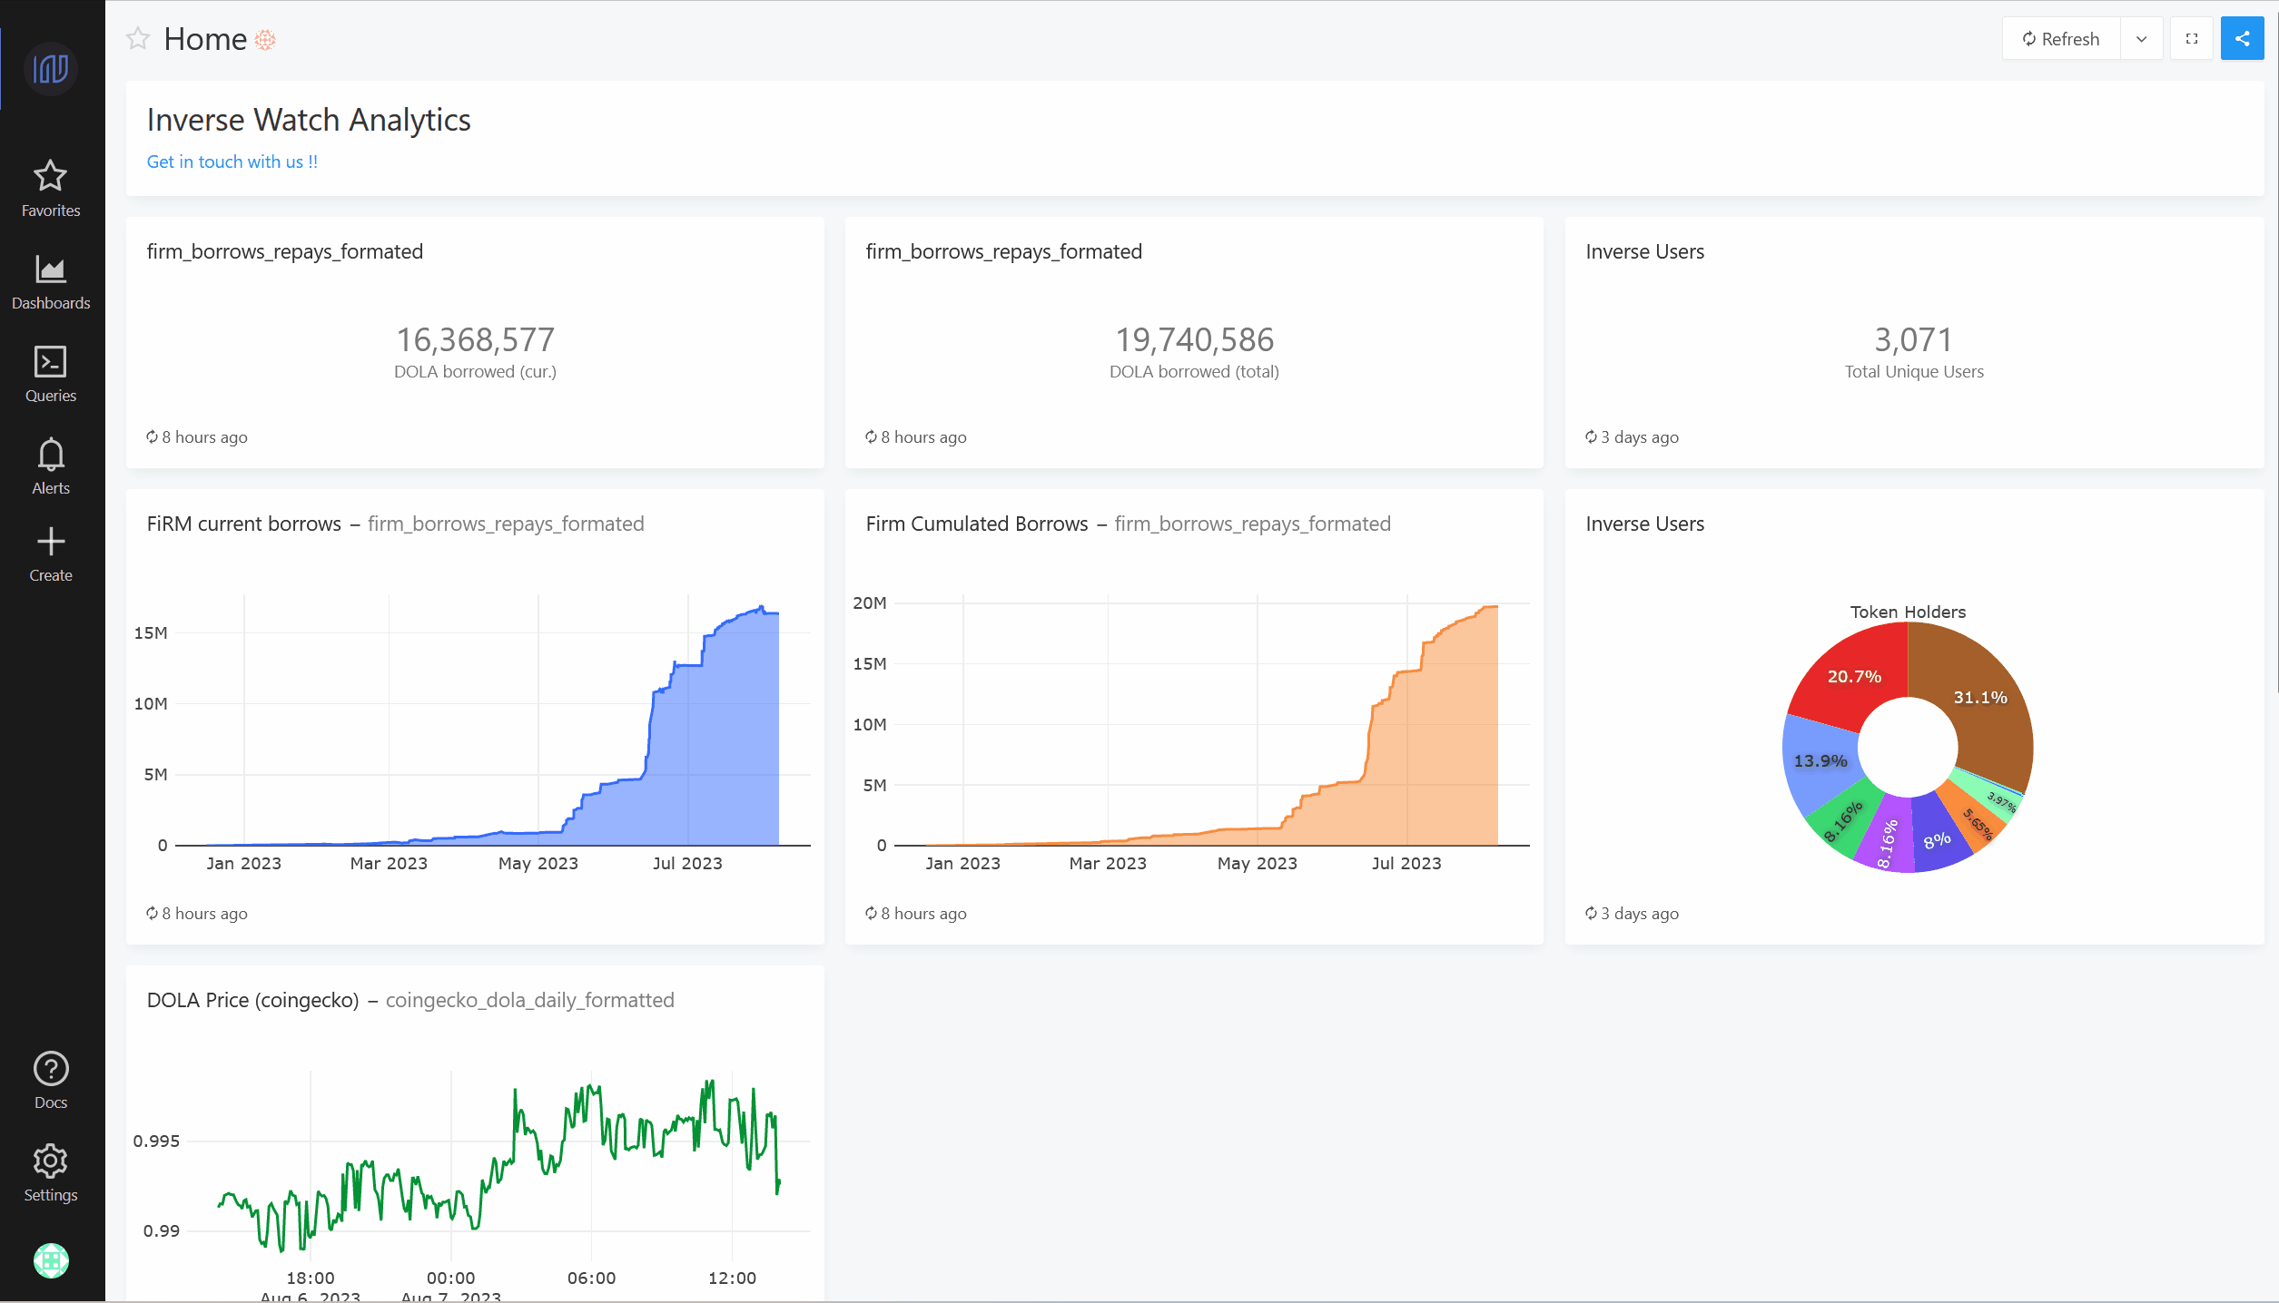Open the Create plus menu
The image size is (2279, 1303).
pyautogui.click(x=51, y=554)
